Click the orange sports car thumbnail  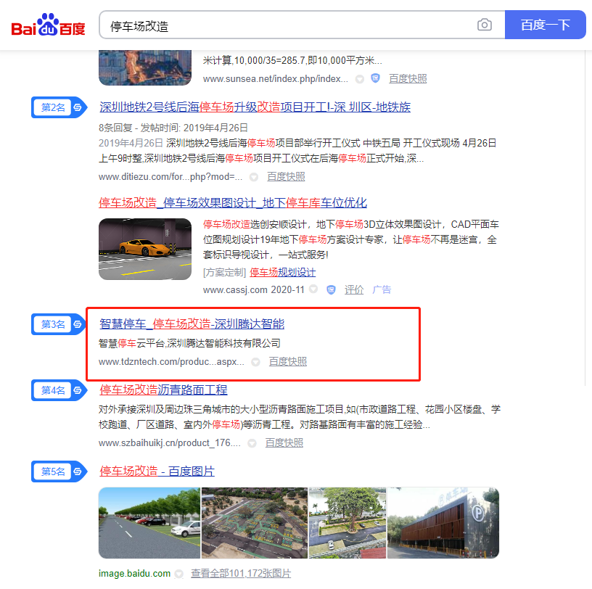145,250
